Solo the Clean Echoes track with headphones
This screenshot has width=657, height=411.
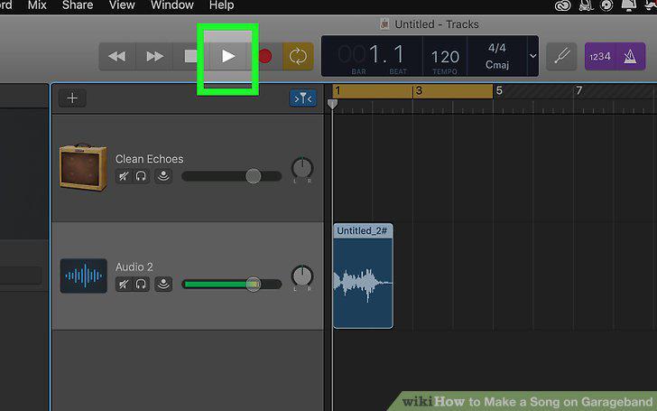(x=141, y=176)
